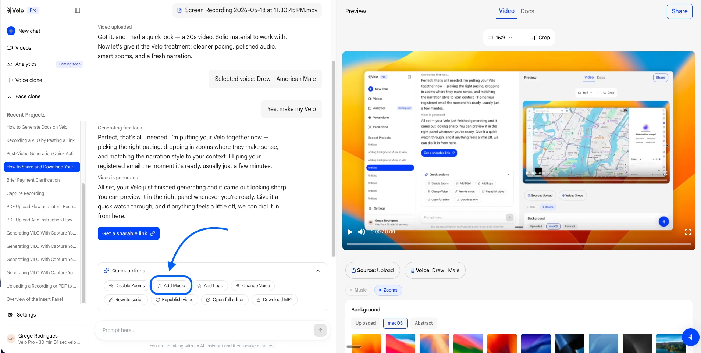
Task: Open PDF Upload Flow and Intent Reco... project
Action: click(x=42, y=207)
